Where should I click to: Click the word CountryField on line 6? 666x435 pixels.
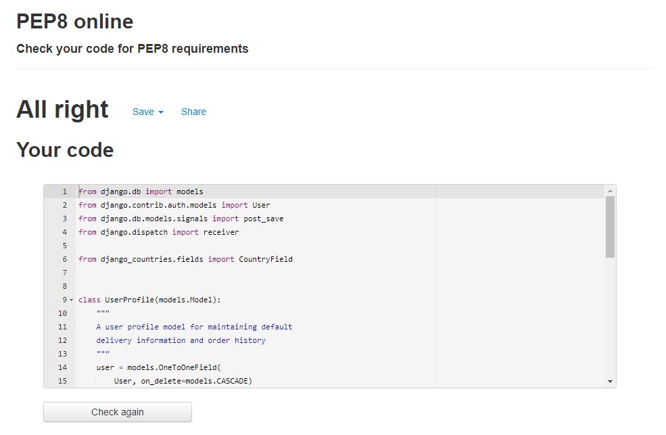click(267, 259)
